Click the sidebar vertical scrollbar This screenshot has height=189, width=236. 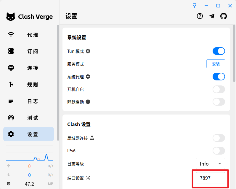[58, 83]
